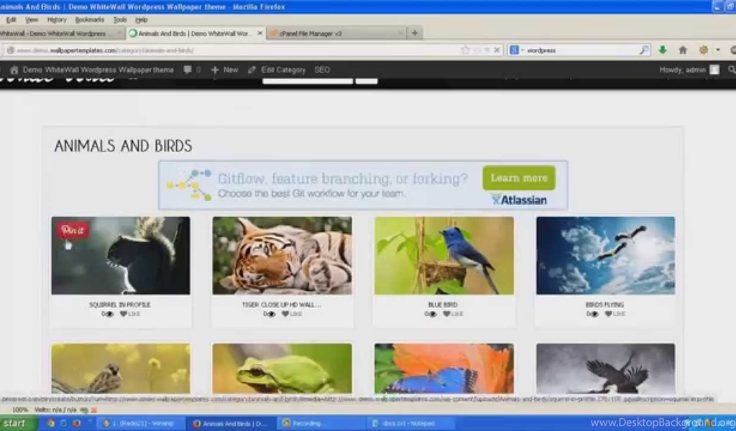Open the Tools menu
This screenshot has width=736, height=431.
tap(120, 19)
